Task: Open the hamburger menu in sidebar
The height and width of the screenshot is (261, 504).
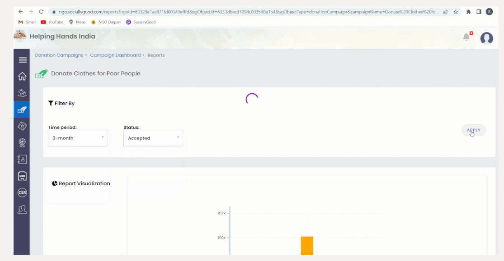Action: coord(23,60)
